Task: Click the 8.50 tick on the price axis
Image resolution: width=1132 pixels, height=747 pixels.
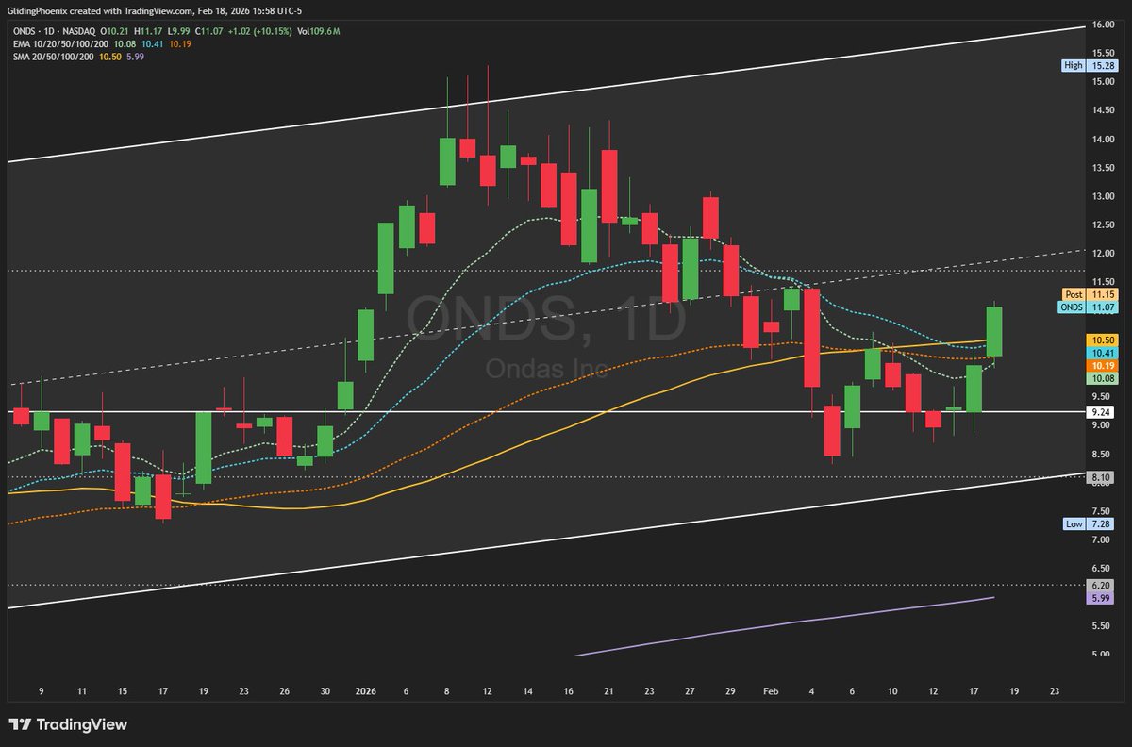Action: [x=1102, y=454]
